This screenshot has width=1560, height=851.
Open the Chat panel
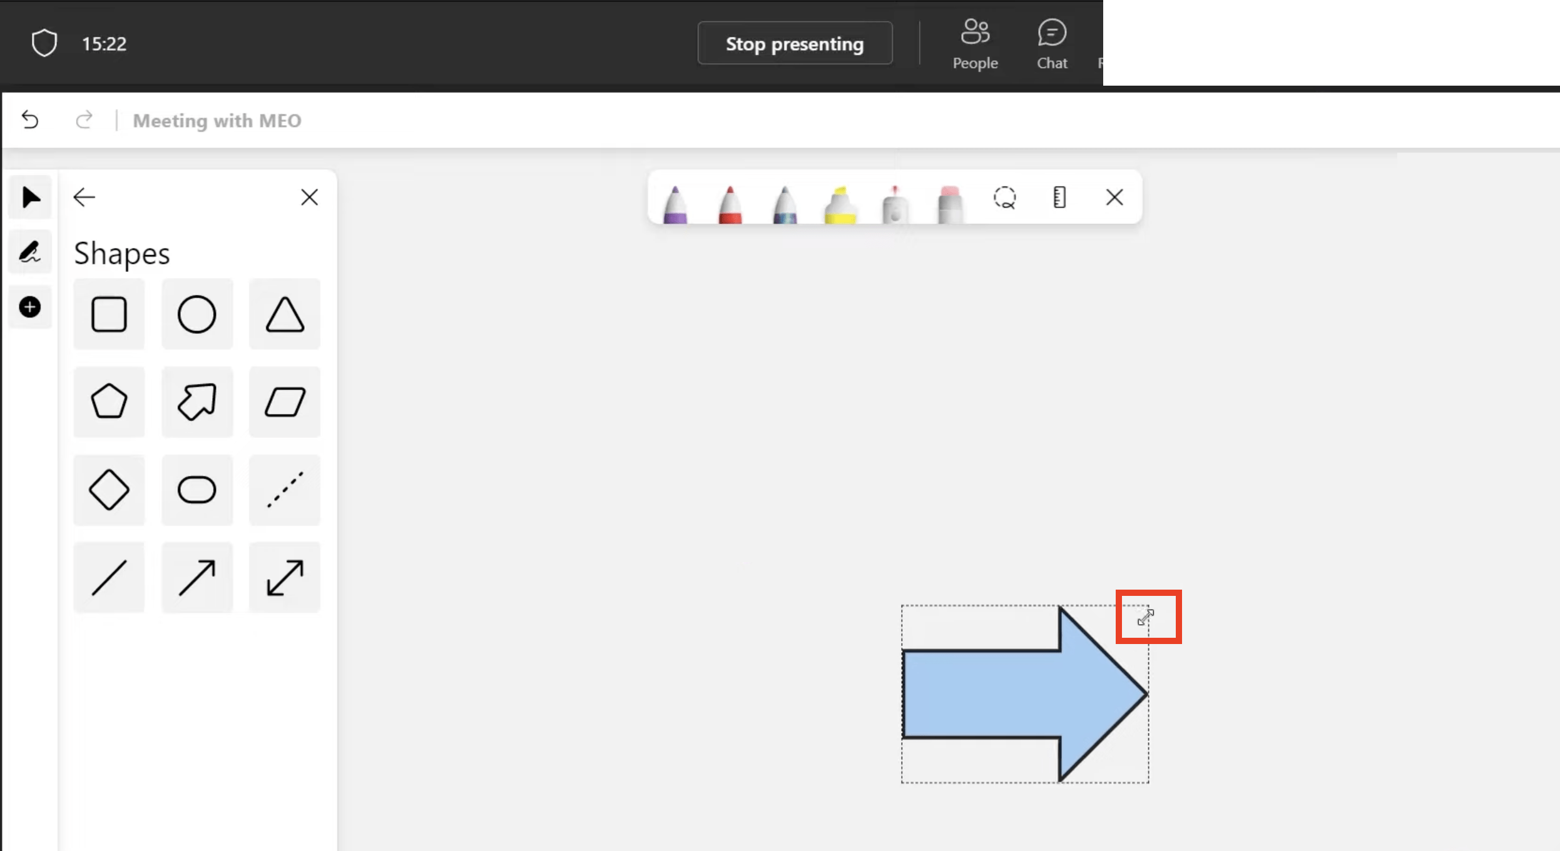click(x=1052, y=44)
